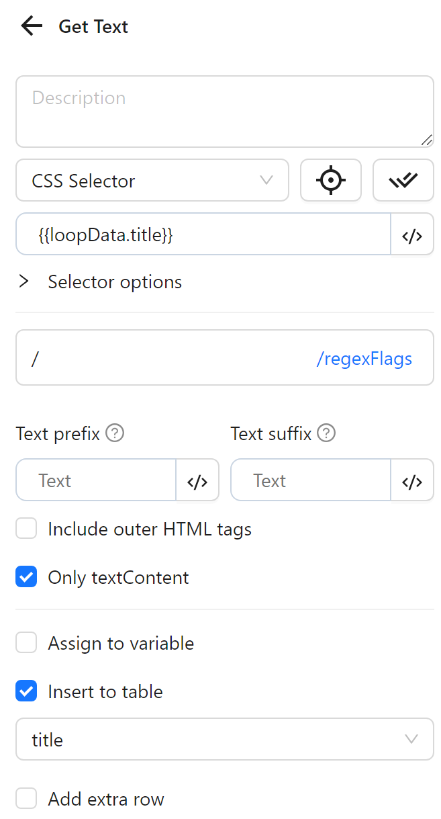Toggle expression mode on the selector input
This screenshot has width=441, height=819.
[412, 234]
